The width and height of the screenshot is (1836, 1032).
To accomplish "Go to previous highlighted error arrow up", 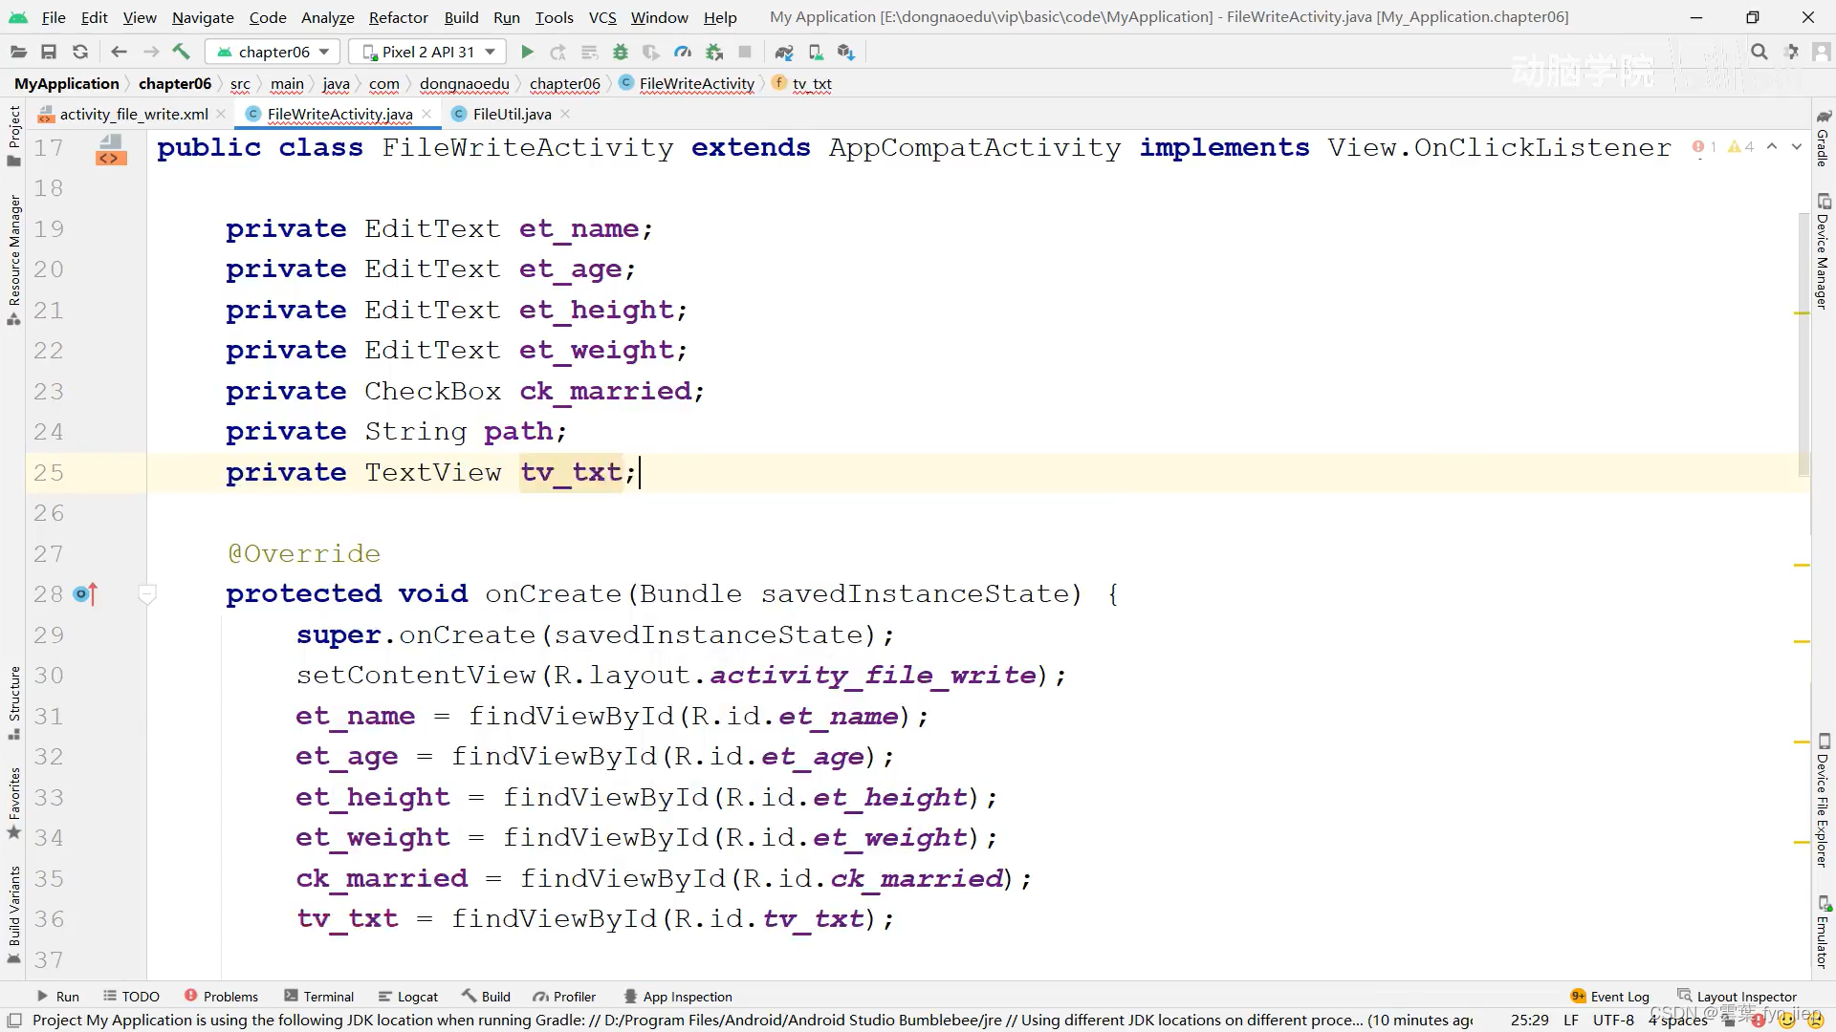I will (1772, 147).
